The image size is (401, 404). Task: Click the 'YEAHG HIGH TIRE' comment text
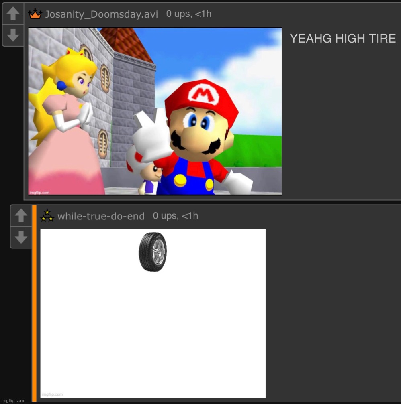343,39
